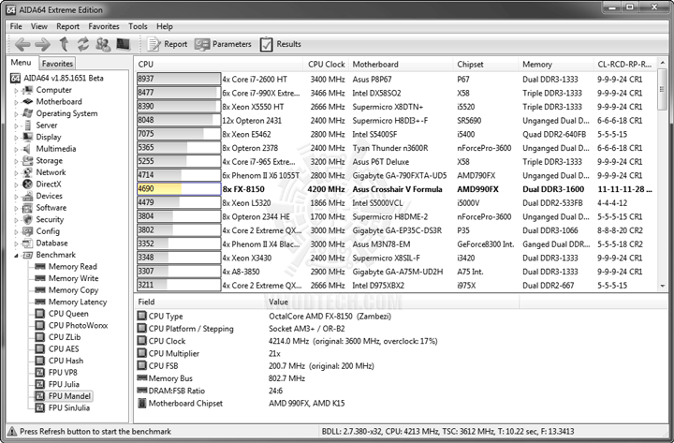Select the DirectX icon in tree

pyautogui.click(x=27, y=185)
